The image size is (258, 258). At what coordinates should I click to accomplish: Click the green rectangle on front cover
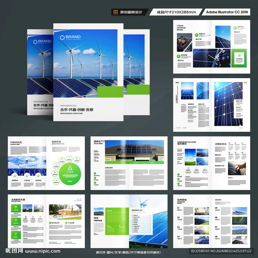pyautogui.click(x=110, y=92)
